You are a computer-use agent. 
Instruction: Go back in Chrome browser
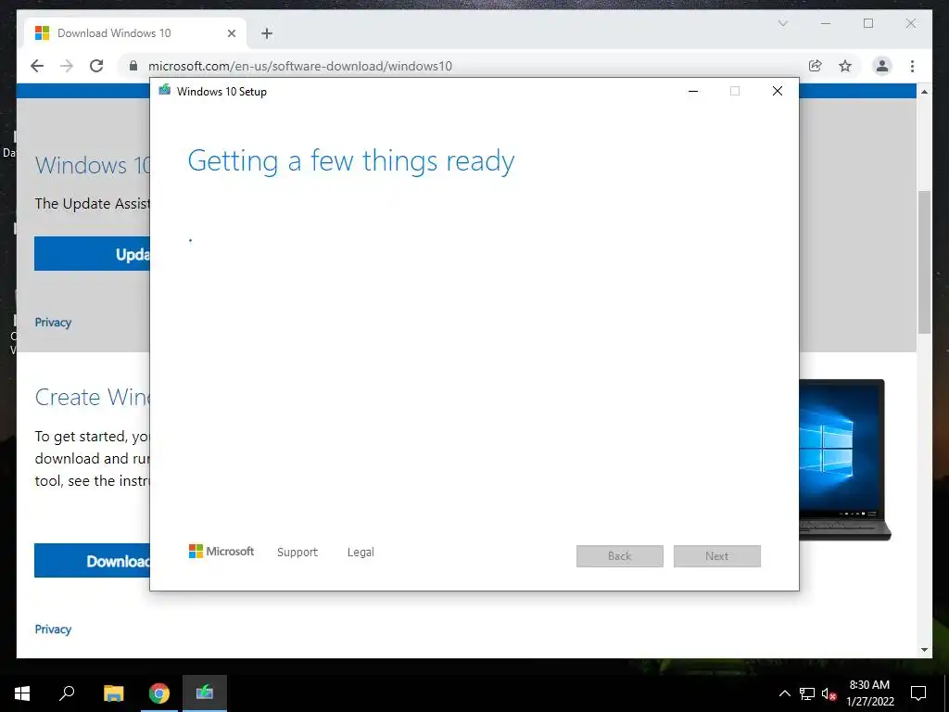[37, 66]
